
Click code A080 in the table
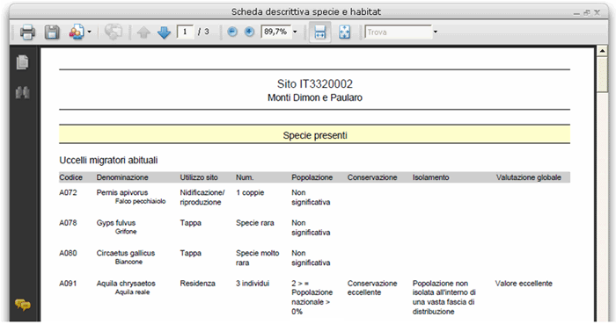[68, 253]
